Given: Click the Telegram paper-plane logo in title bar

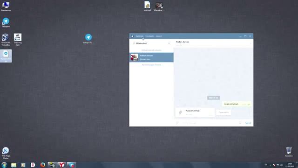Looking at the screenshot, I should point(132,36).
